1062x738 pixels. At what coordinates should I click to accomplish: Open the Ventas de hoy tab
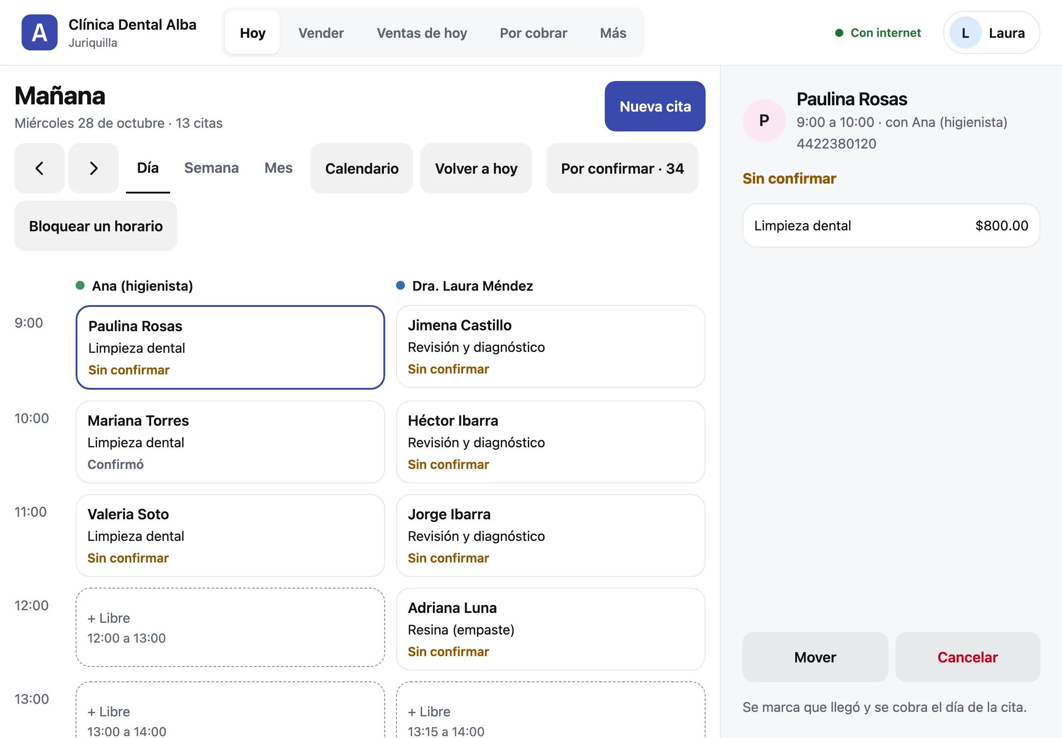422,33
